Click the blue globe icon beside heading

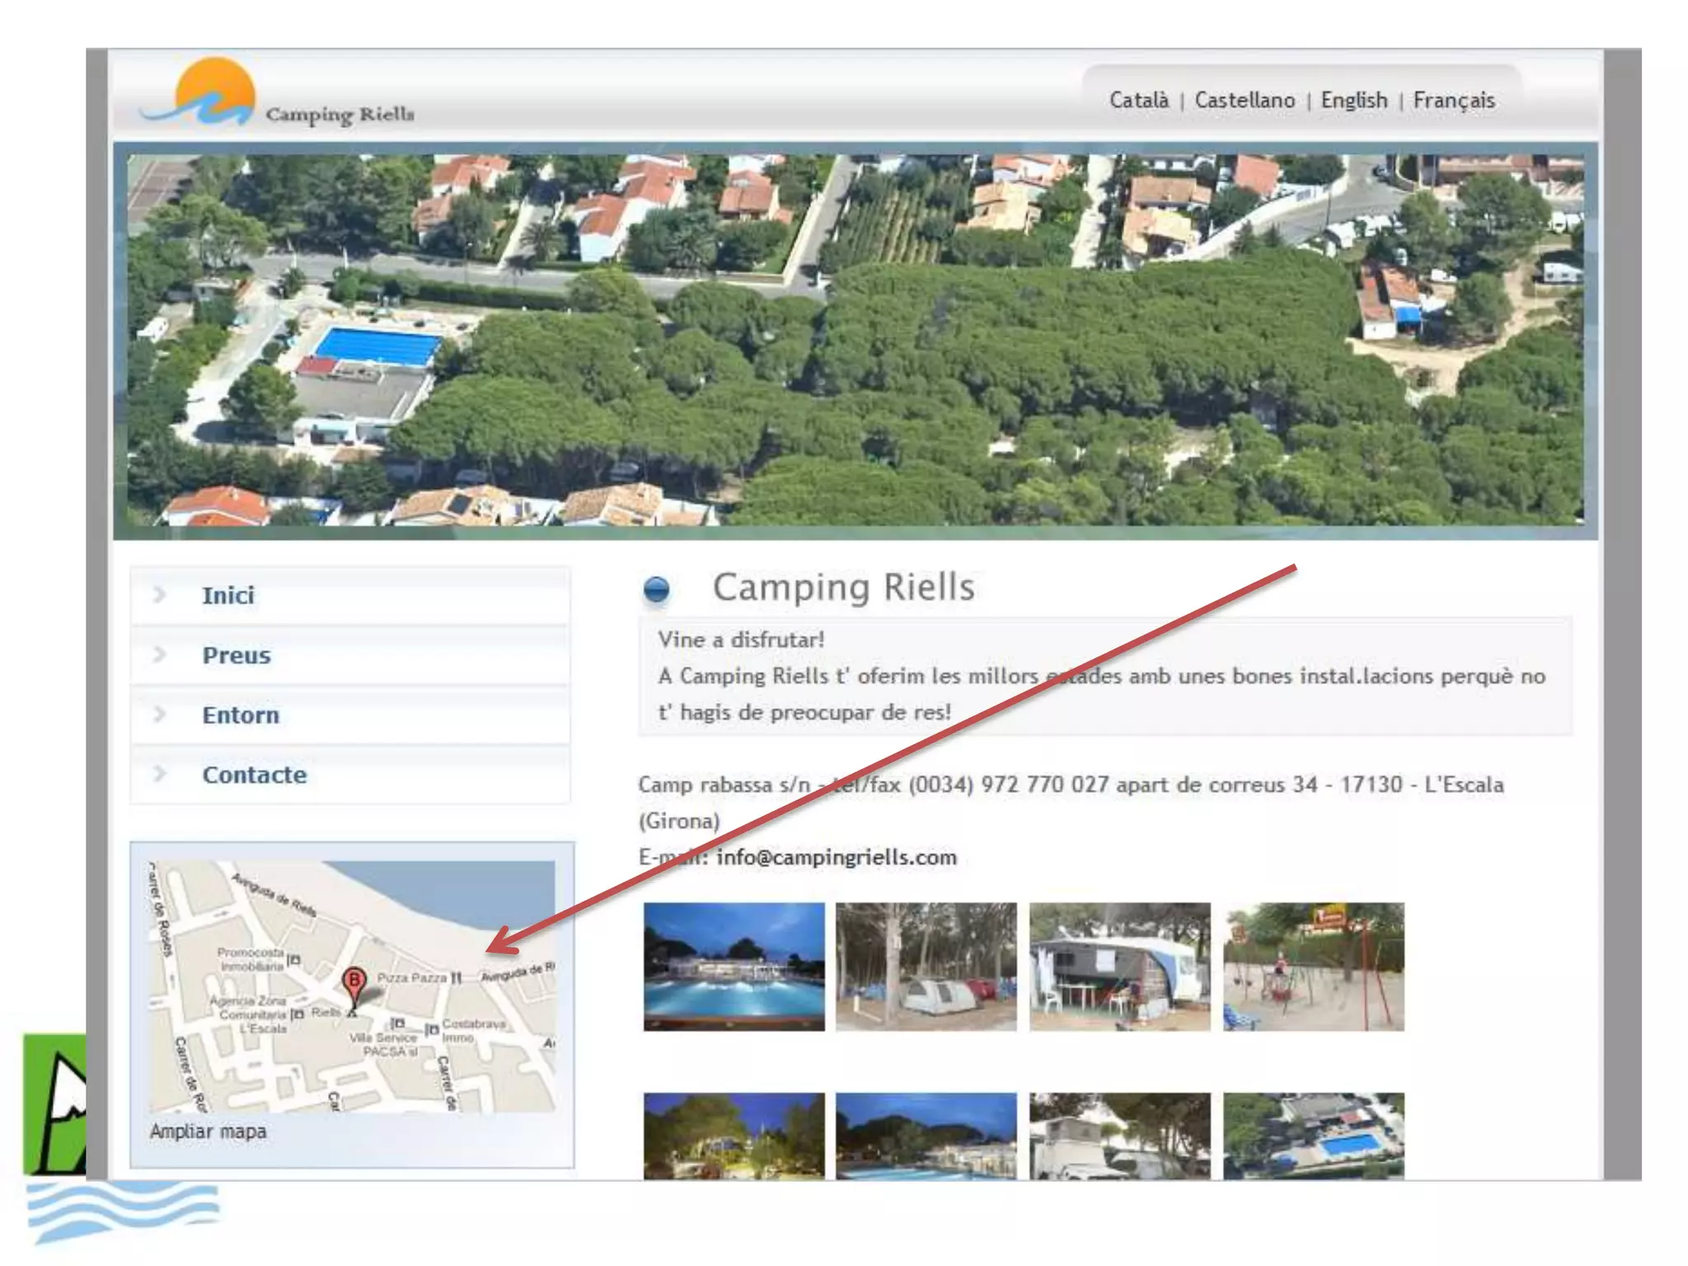click(656, 590)
